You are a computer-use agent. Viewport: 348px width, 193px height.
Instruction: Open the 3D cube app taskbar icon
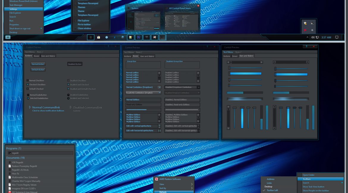[x=146, y=37]
